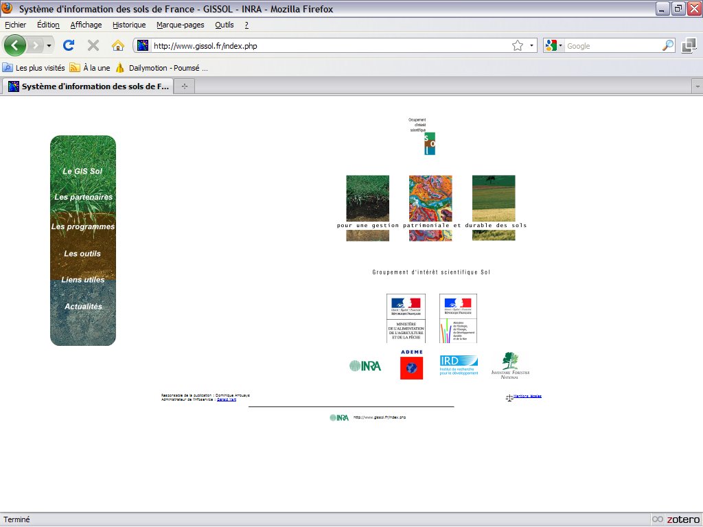Reload the page with the refresh icon
This screenshot has width=703, height=527.
tap(69, 45)
